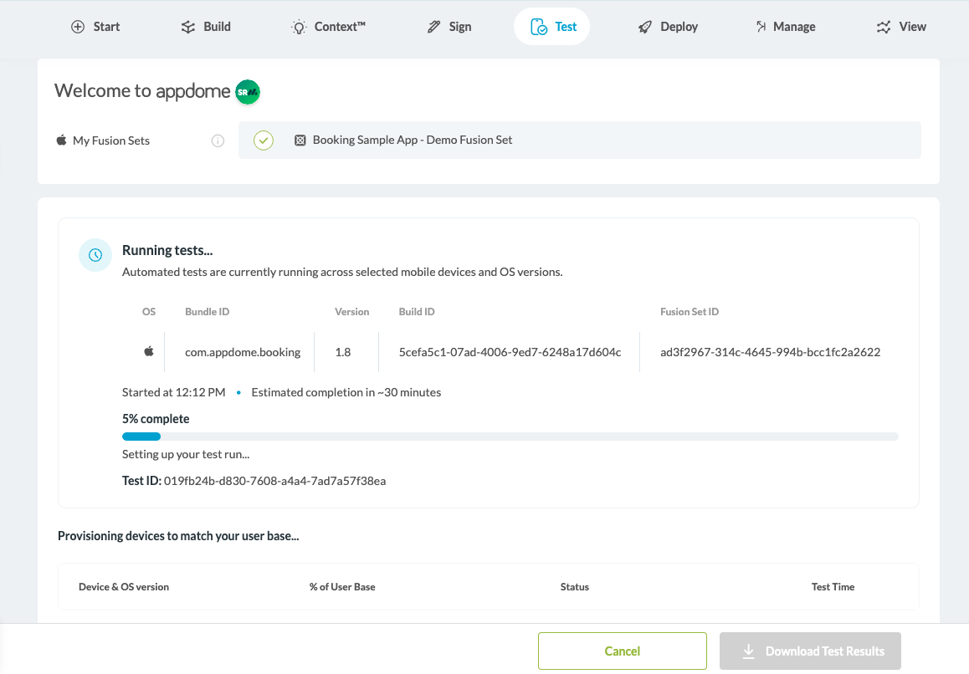
Task: Click the Deploy rocket icon
Action: tap(645, 27)
